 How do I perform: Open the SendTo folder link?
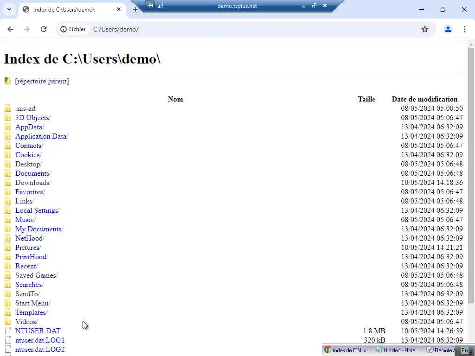point(27,294)
